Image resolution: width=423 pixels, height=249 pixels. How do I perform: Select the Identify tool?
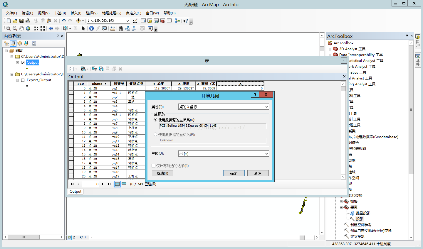click(x=91, y=28)
